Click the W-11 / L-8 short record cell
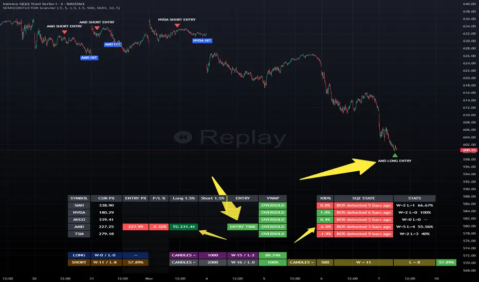Image resolution: width=479 pixels, height=282 pixels. pos(106,262)
